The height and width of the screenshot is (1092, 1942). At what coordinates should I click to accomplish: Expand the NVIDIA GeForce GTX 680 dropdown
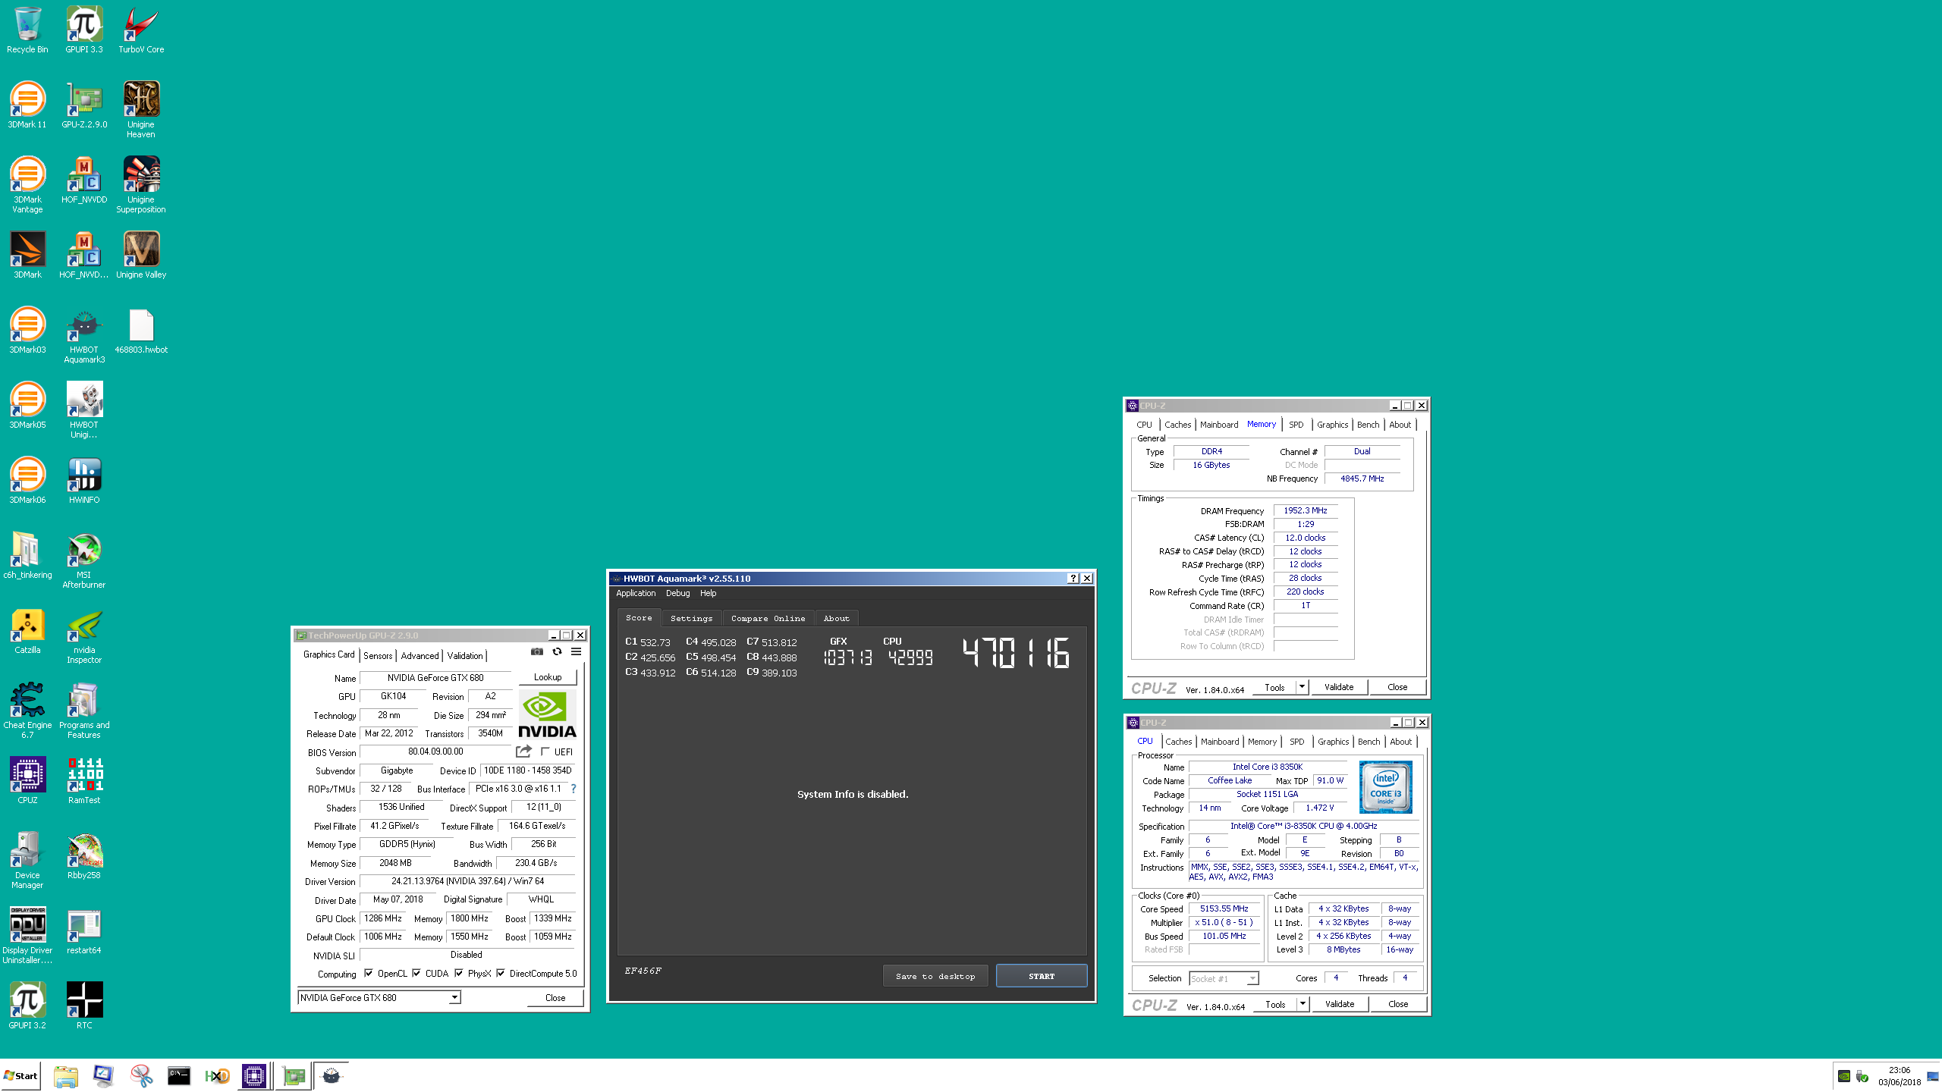pos(454,997)
